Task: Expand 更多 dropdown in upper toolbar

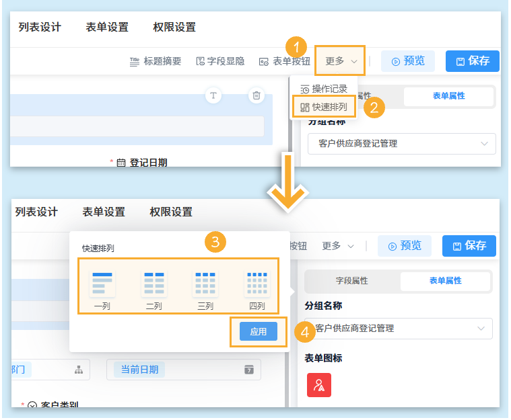Action: tap(341, 61)
